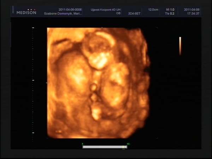Click the date 2011-04-08 at top right
212x159 pixels.
click(x=192, y=10)
